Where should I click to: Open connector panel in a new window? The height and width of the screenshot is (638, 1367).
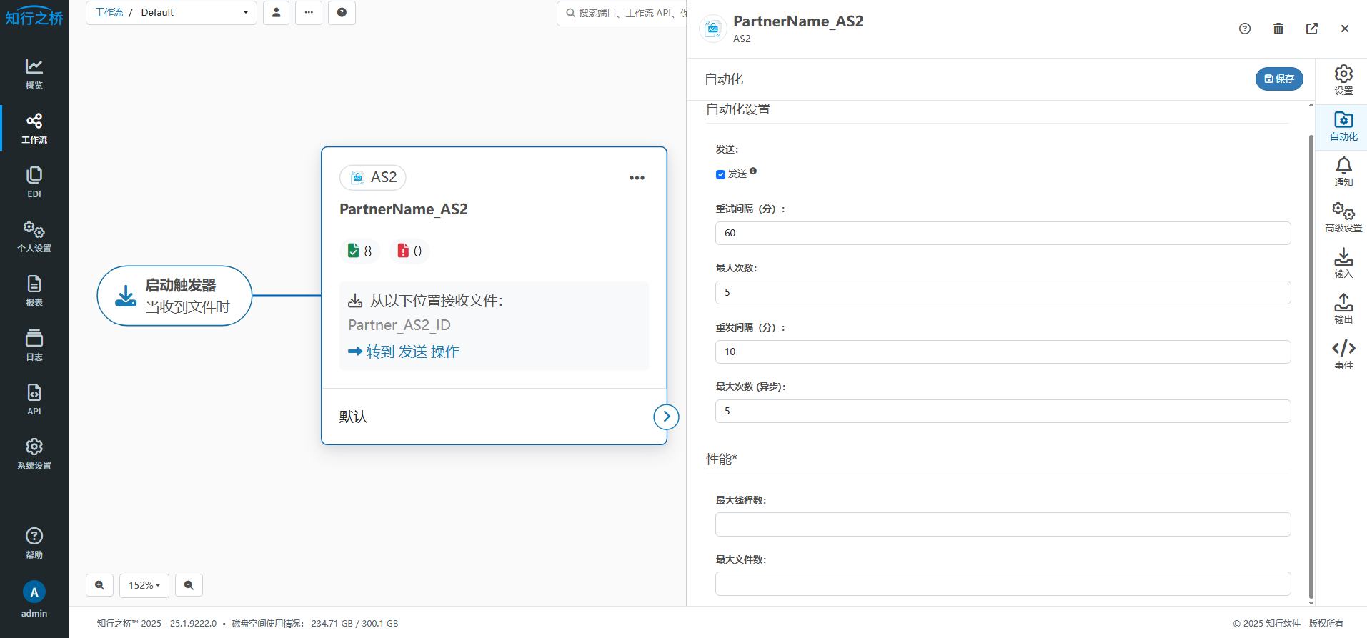click(1311, 29)
